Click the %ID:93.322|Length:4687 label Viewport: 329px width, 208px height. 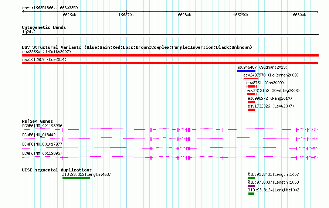(x=87, y=174)
